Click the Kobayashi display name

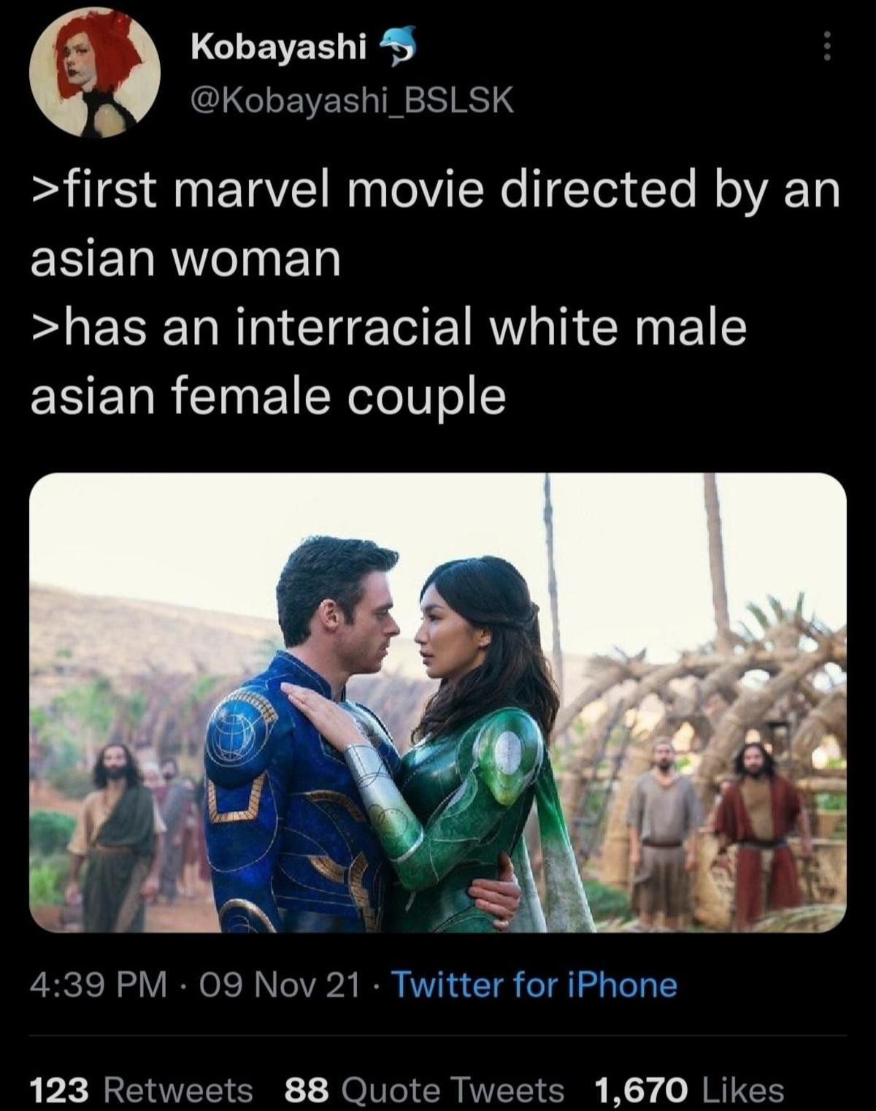(x=278, y=47)
